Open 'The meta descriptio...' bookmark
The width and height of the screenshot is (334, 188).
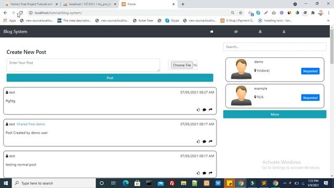tap(74, 20)
